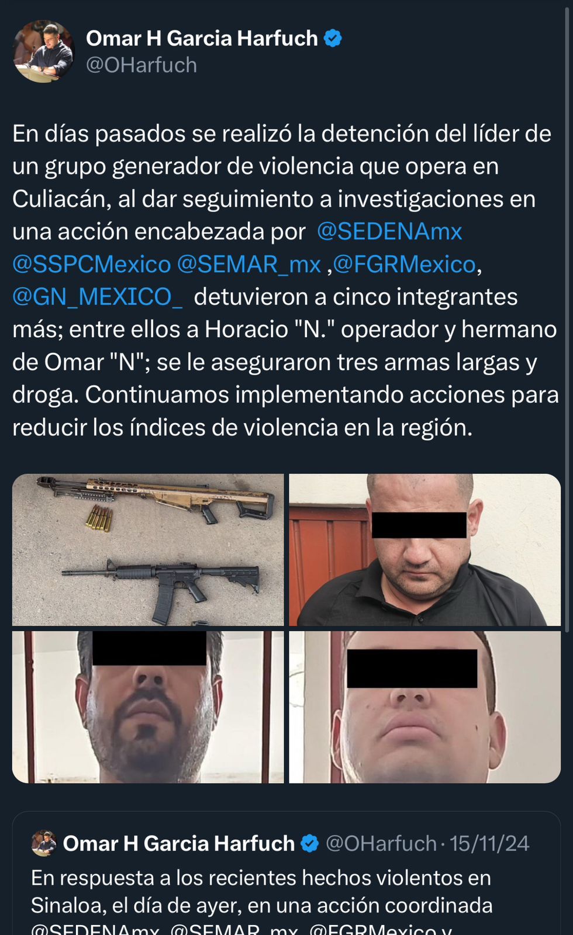
Task: Open the @SEMAR_mx mention in the main tweet
Action: click(x=249, y=264)
